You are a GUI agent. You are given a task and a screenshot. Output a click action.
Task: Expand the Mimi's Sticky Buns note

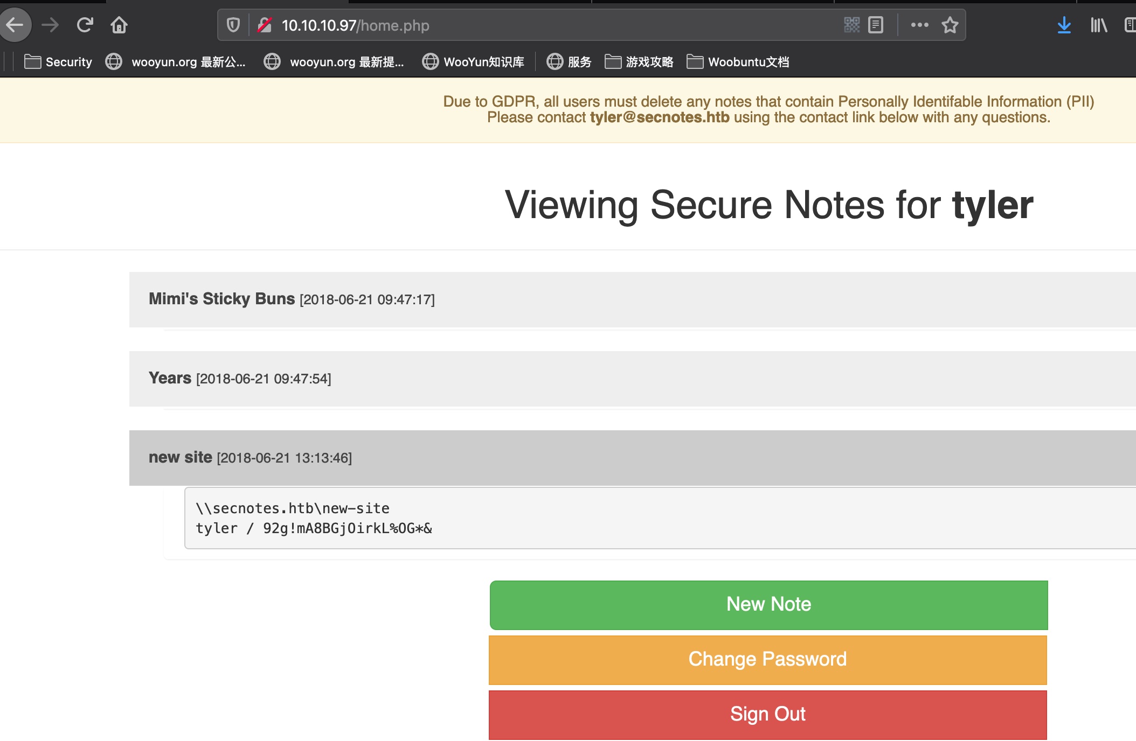point(221,299)
